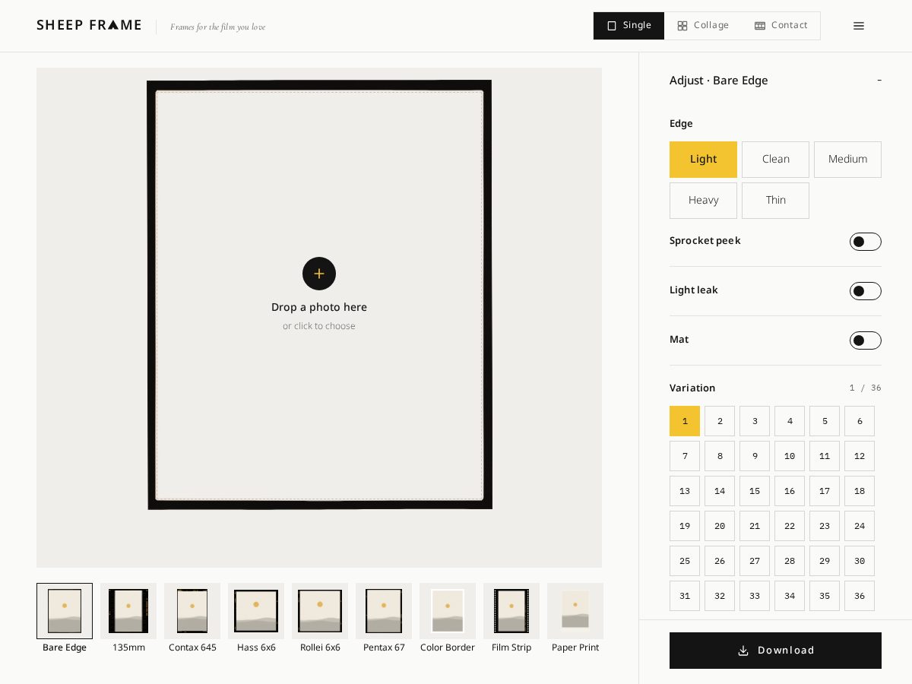
Task: Open the Collage tab
Action: (704, 26)
